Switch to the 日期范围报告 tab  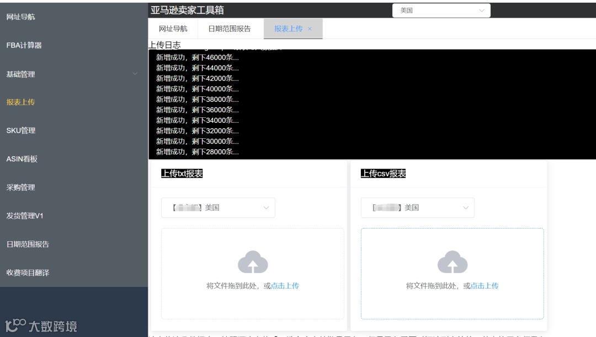point(230,29)
